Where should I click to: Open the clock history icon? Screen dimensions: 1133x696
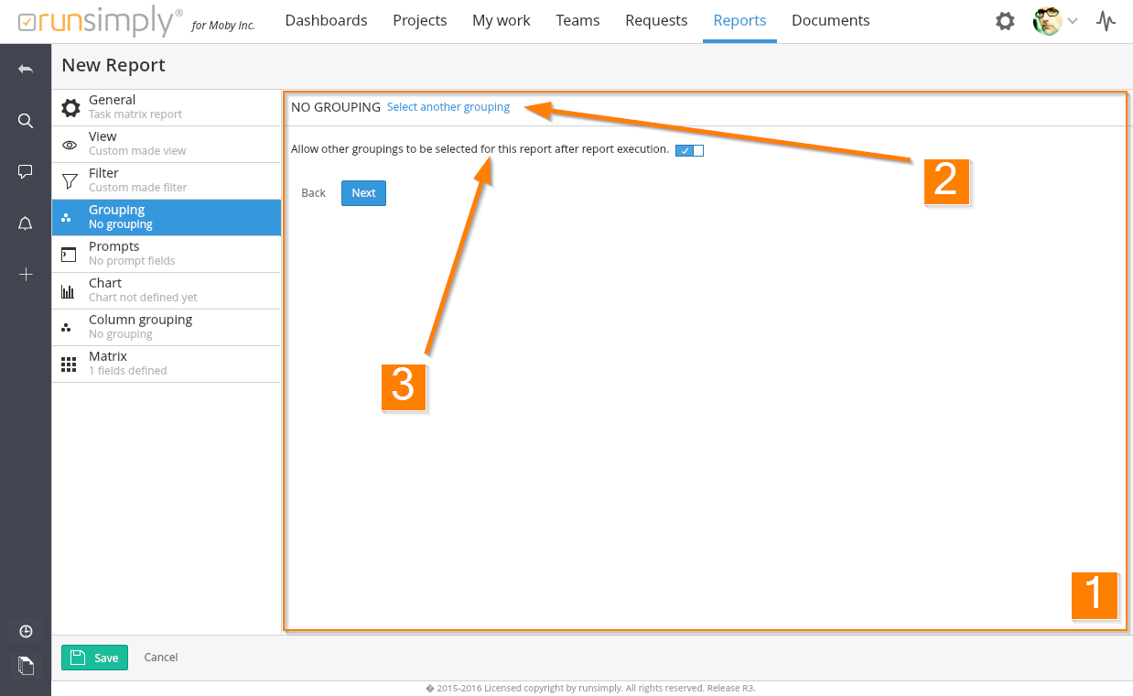click(26, 631)
